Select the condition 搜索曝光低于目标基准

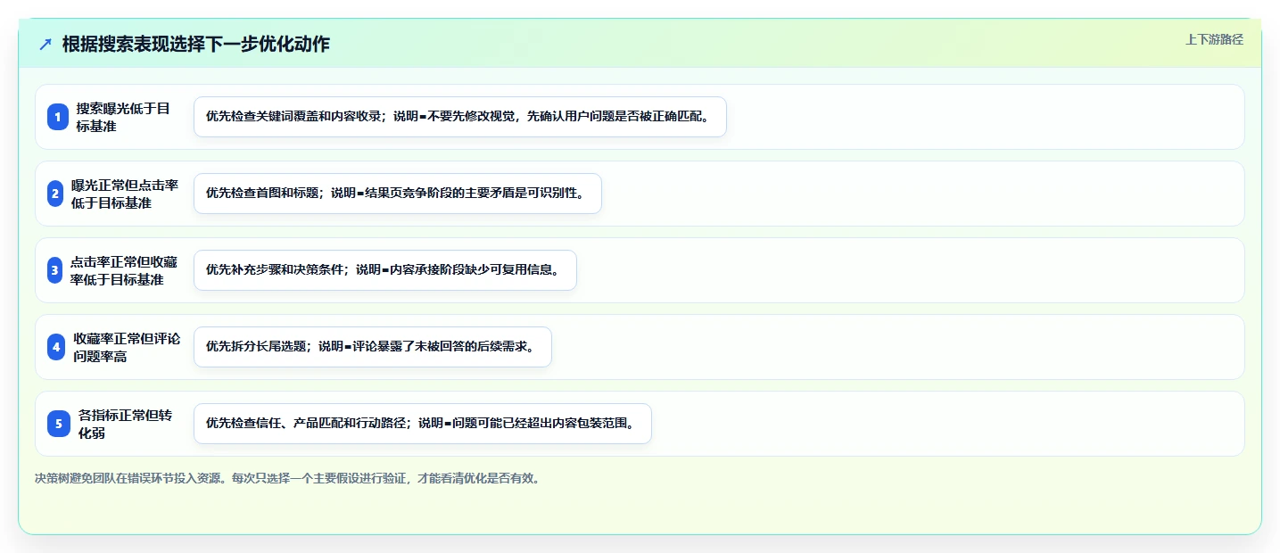pos(122,117)
